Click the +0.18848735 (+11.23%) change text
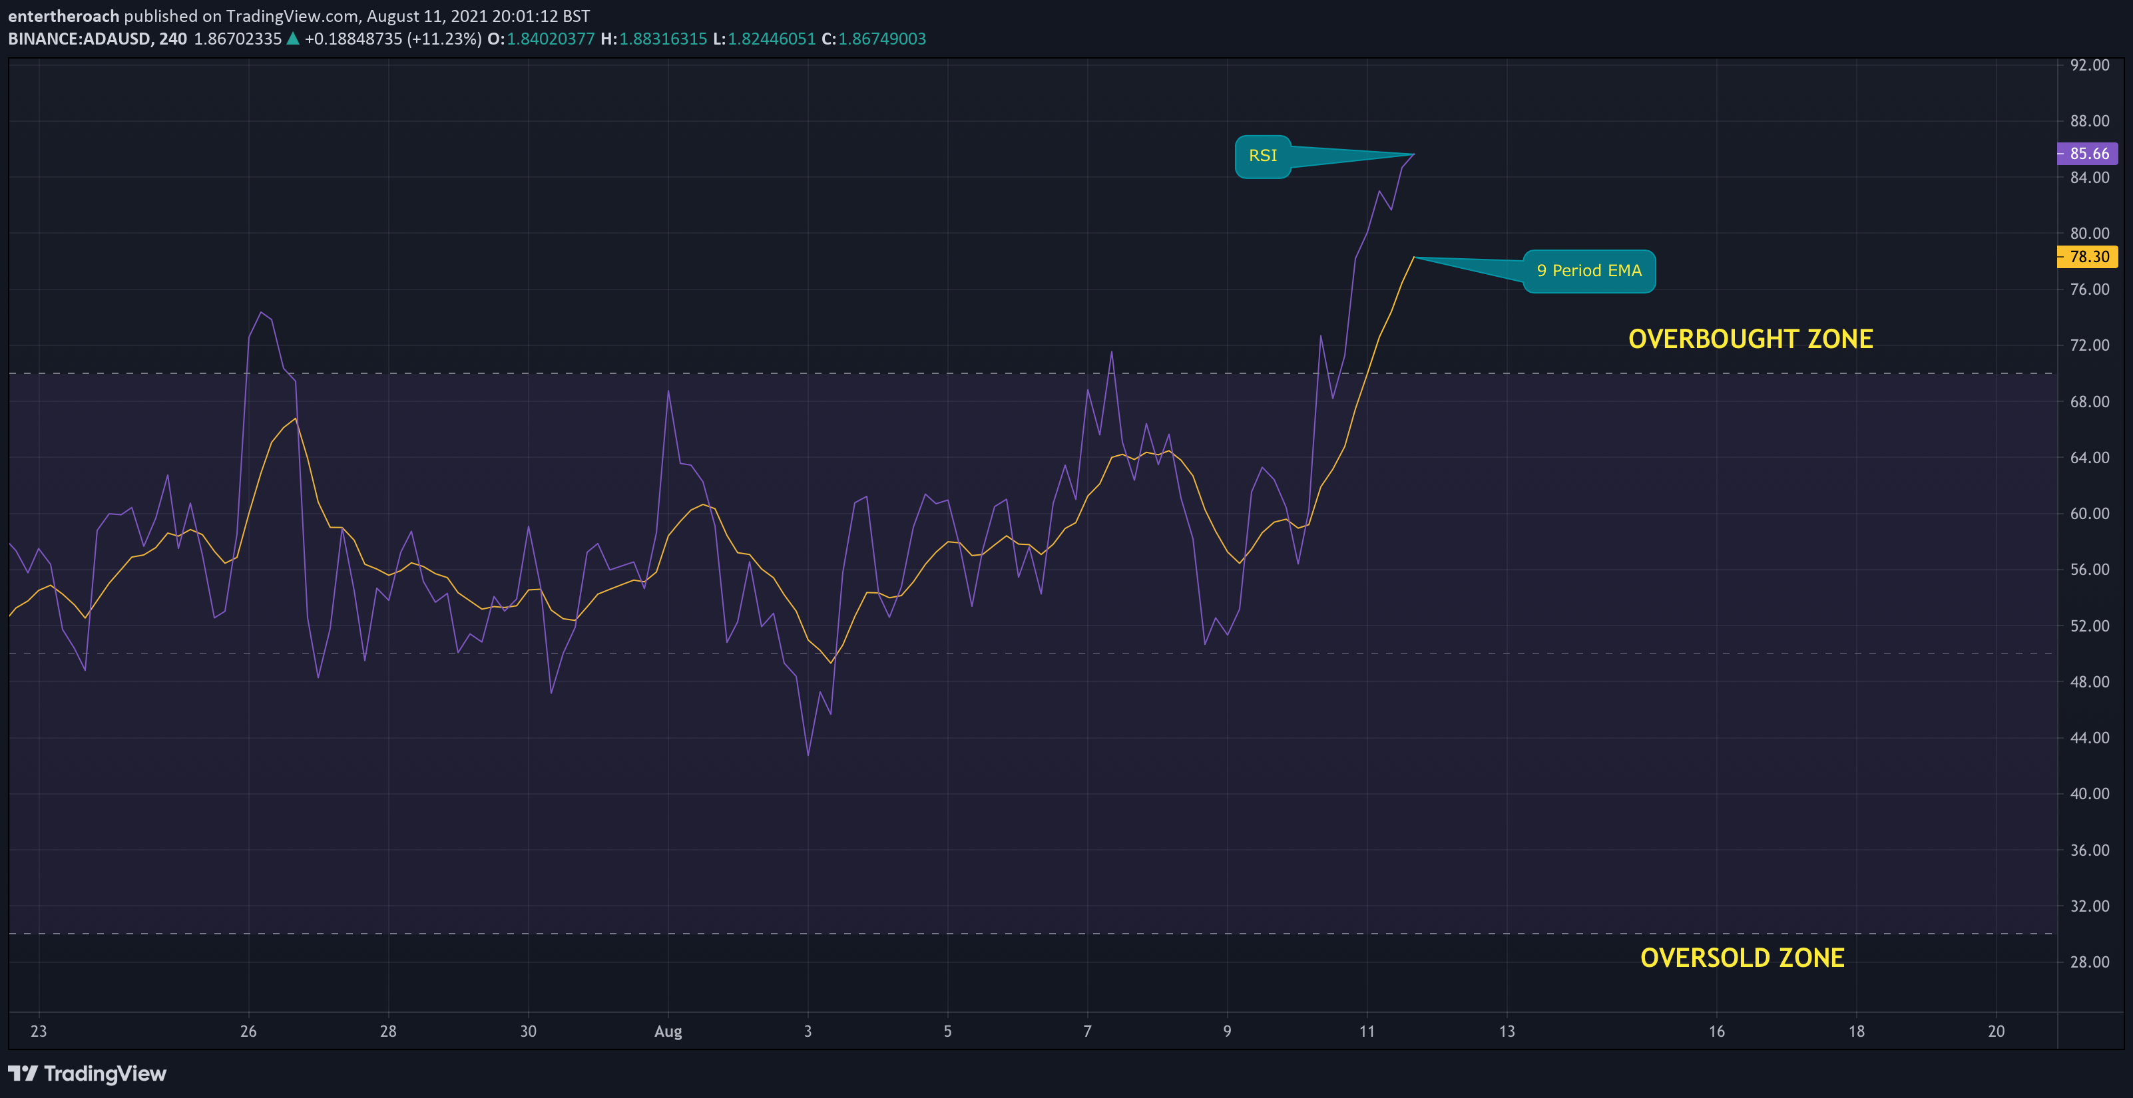Viewport: 2133px width, 1098px height. tap(393, 39)
